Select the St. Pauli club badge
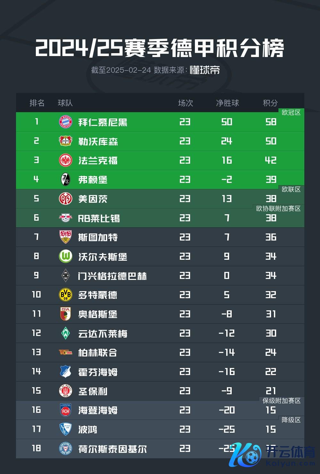Screen dimensions: 320x474 point(66,391)
